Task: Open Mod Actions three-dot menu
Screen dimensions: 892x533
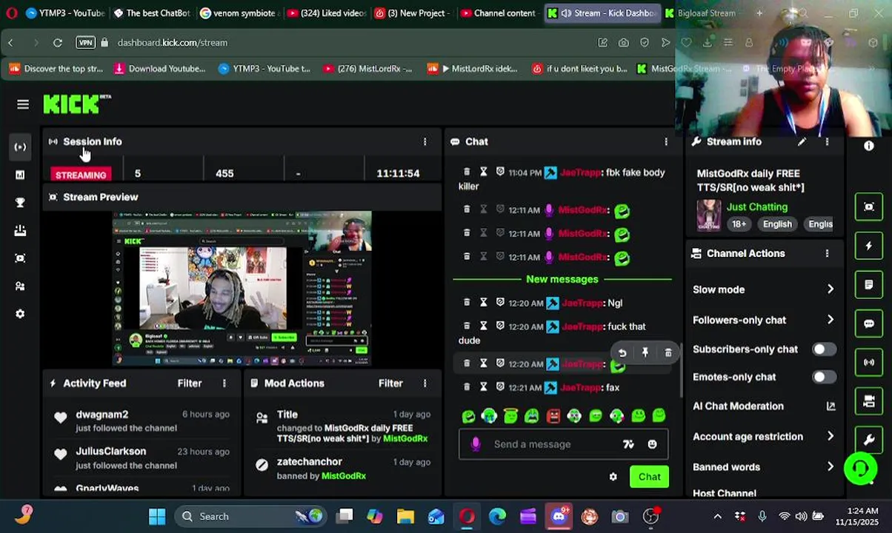Action: 425,383
